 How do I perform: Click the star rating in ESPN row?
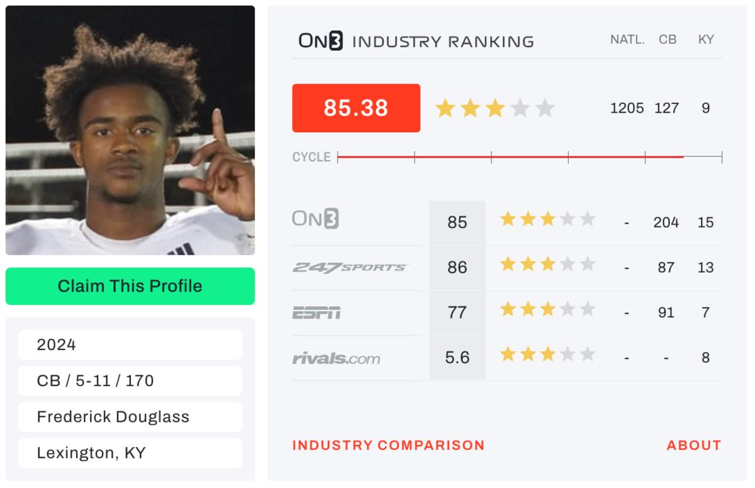click(547, 309)
